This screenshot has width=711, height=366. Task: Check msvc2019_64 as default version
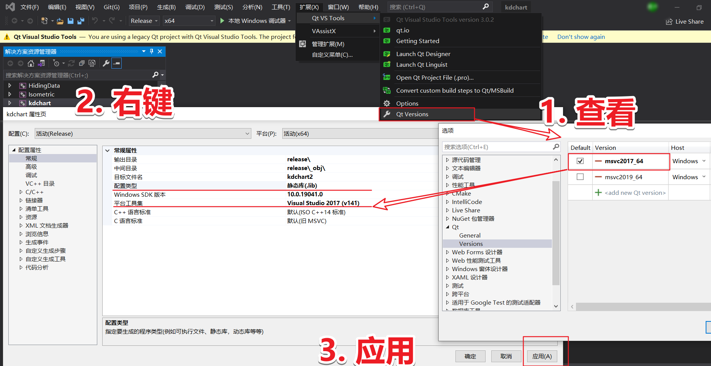pos(580,177)
